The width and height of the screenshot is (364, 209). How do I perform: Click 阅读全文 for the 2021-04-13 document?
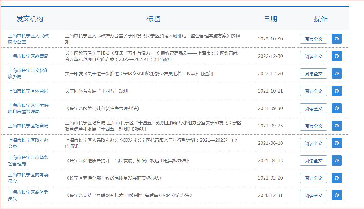pos(313,160)
